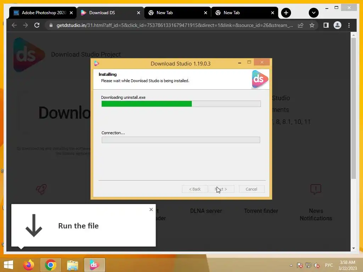Open a new browser tab with plus
The width and height of the screenshot is (363, 272).
[286, 13]
